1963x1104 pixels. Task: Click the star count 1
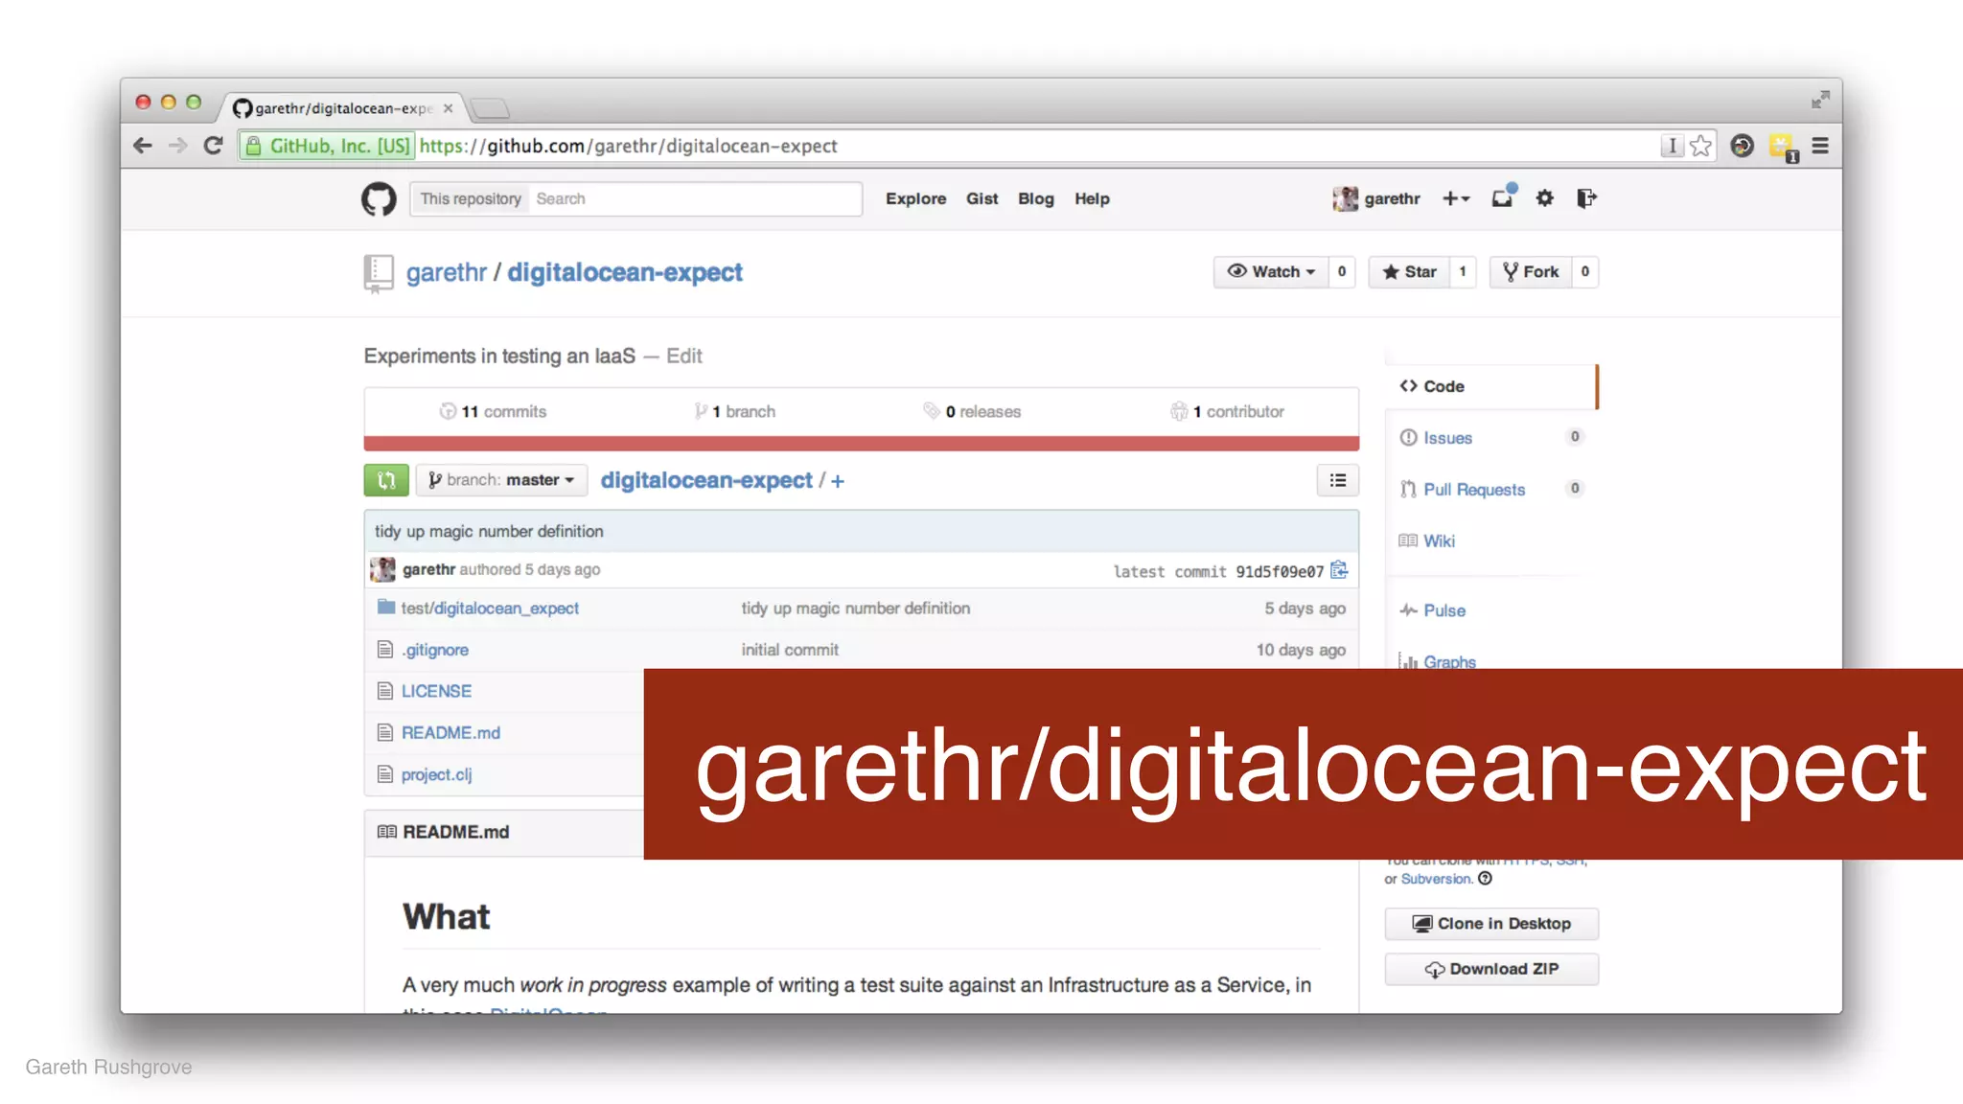pos(1463,272)
